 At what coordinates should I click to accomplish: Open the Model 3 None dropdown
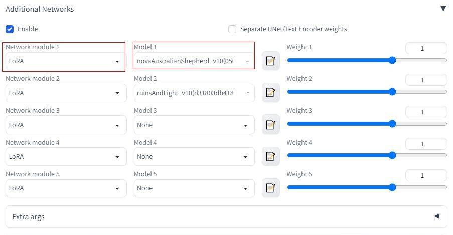click(x=194, y=125)
